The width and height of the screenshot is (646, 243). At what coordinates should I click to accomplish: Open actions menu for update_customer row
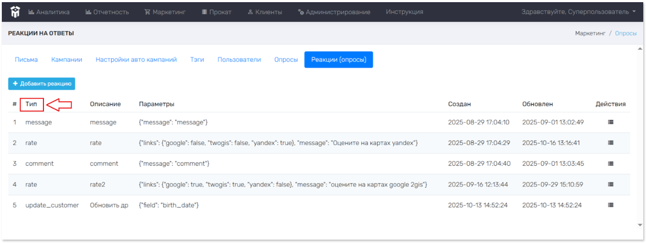pyautogui.click(x=610, y=206)
